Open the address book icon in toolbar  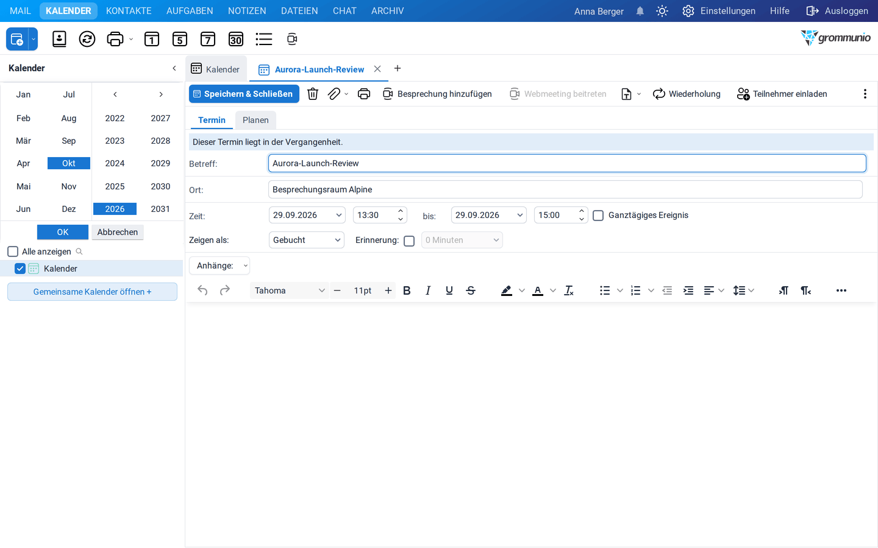click(x=59, y=39)
